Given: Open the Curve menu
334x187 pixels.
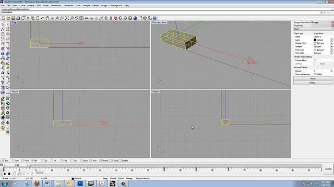Looking at the screenshot, I should tap(22, 6).
